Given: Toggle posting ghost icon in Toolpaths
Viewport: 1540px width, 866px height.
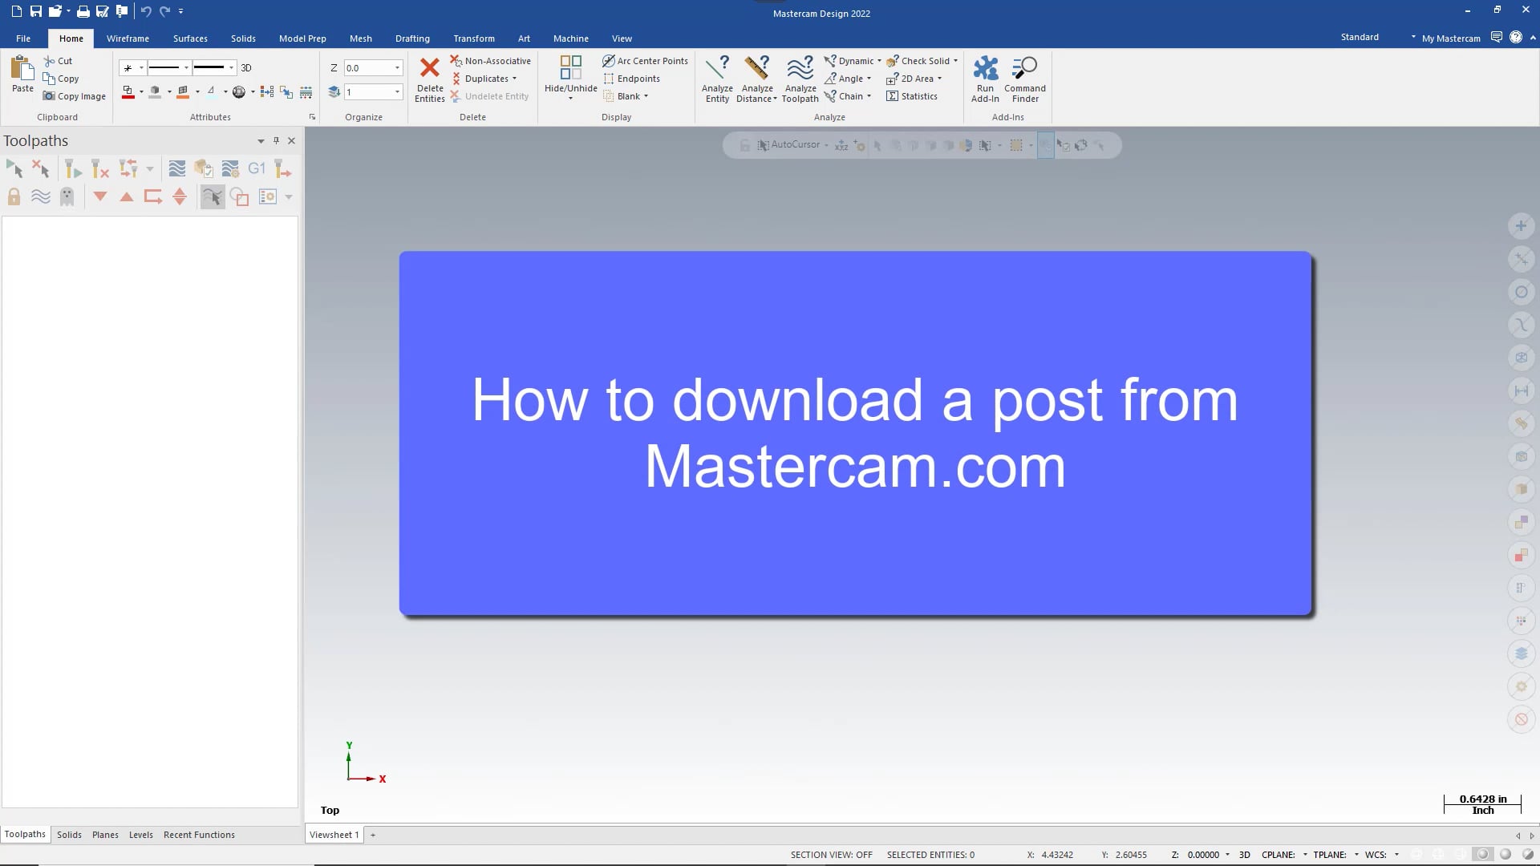Looking at the screenshot, I should tap(67, 196).
